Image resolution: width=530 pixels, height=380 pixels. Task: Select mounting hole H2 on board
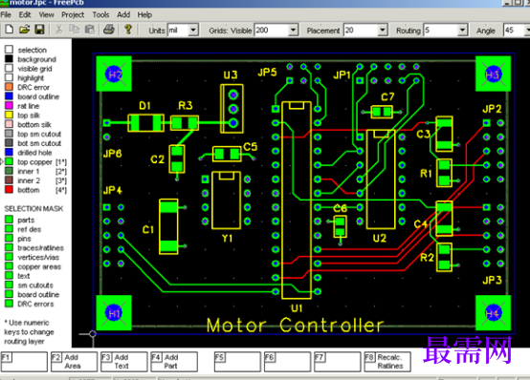[x=114, y=74]
